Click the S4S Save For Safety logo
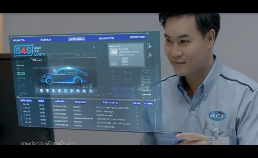Screen dimensions: 258x158 tap(29, 51)
